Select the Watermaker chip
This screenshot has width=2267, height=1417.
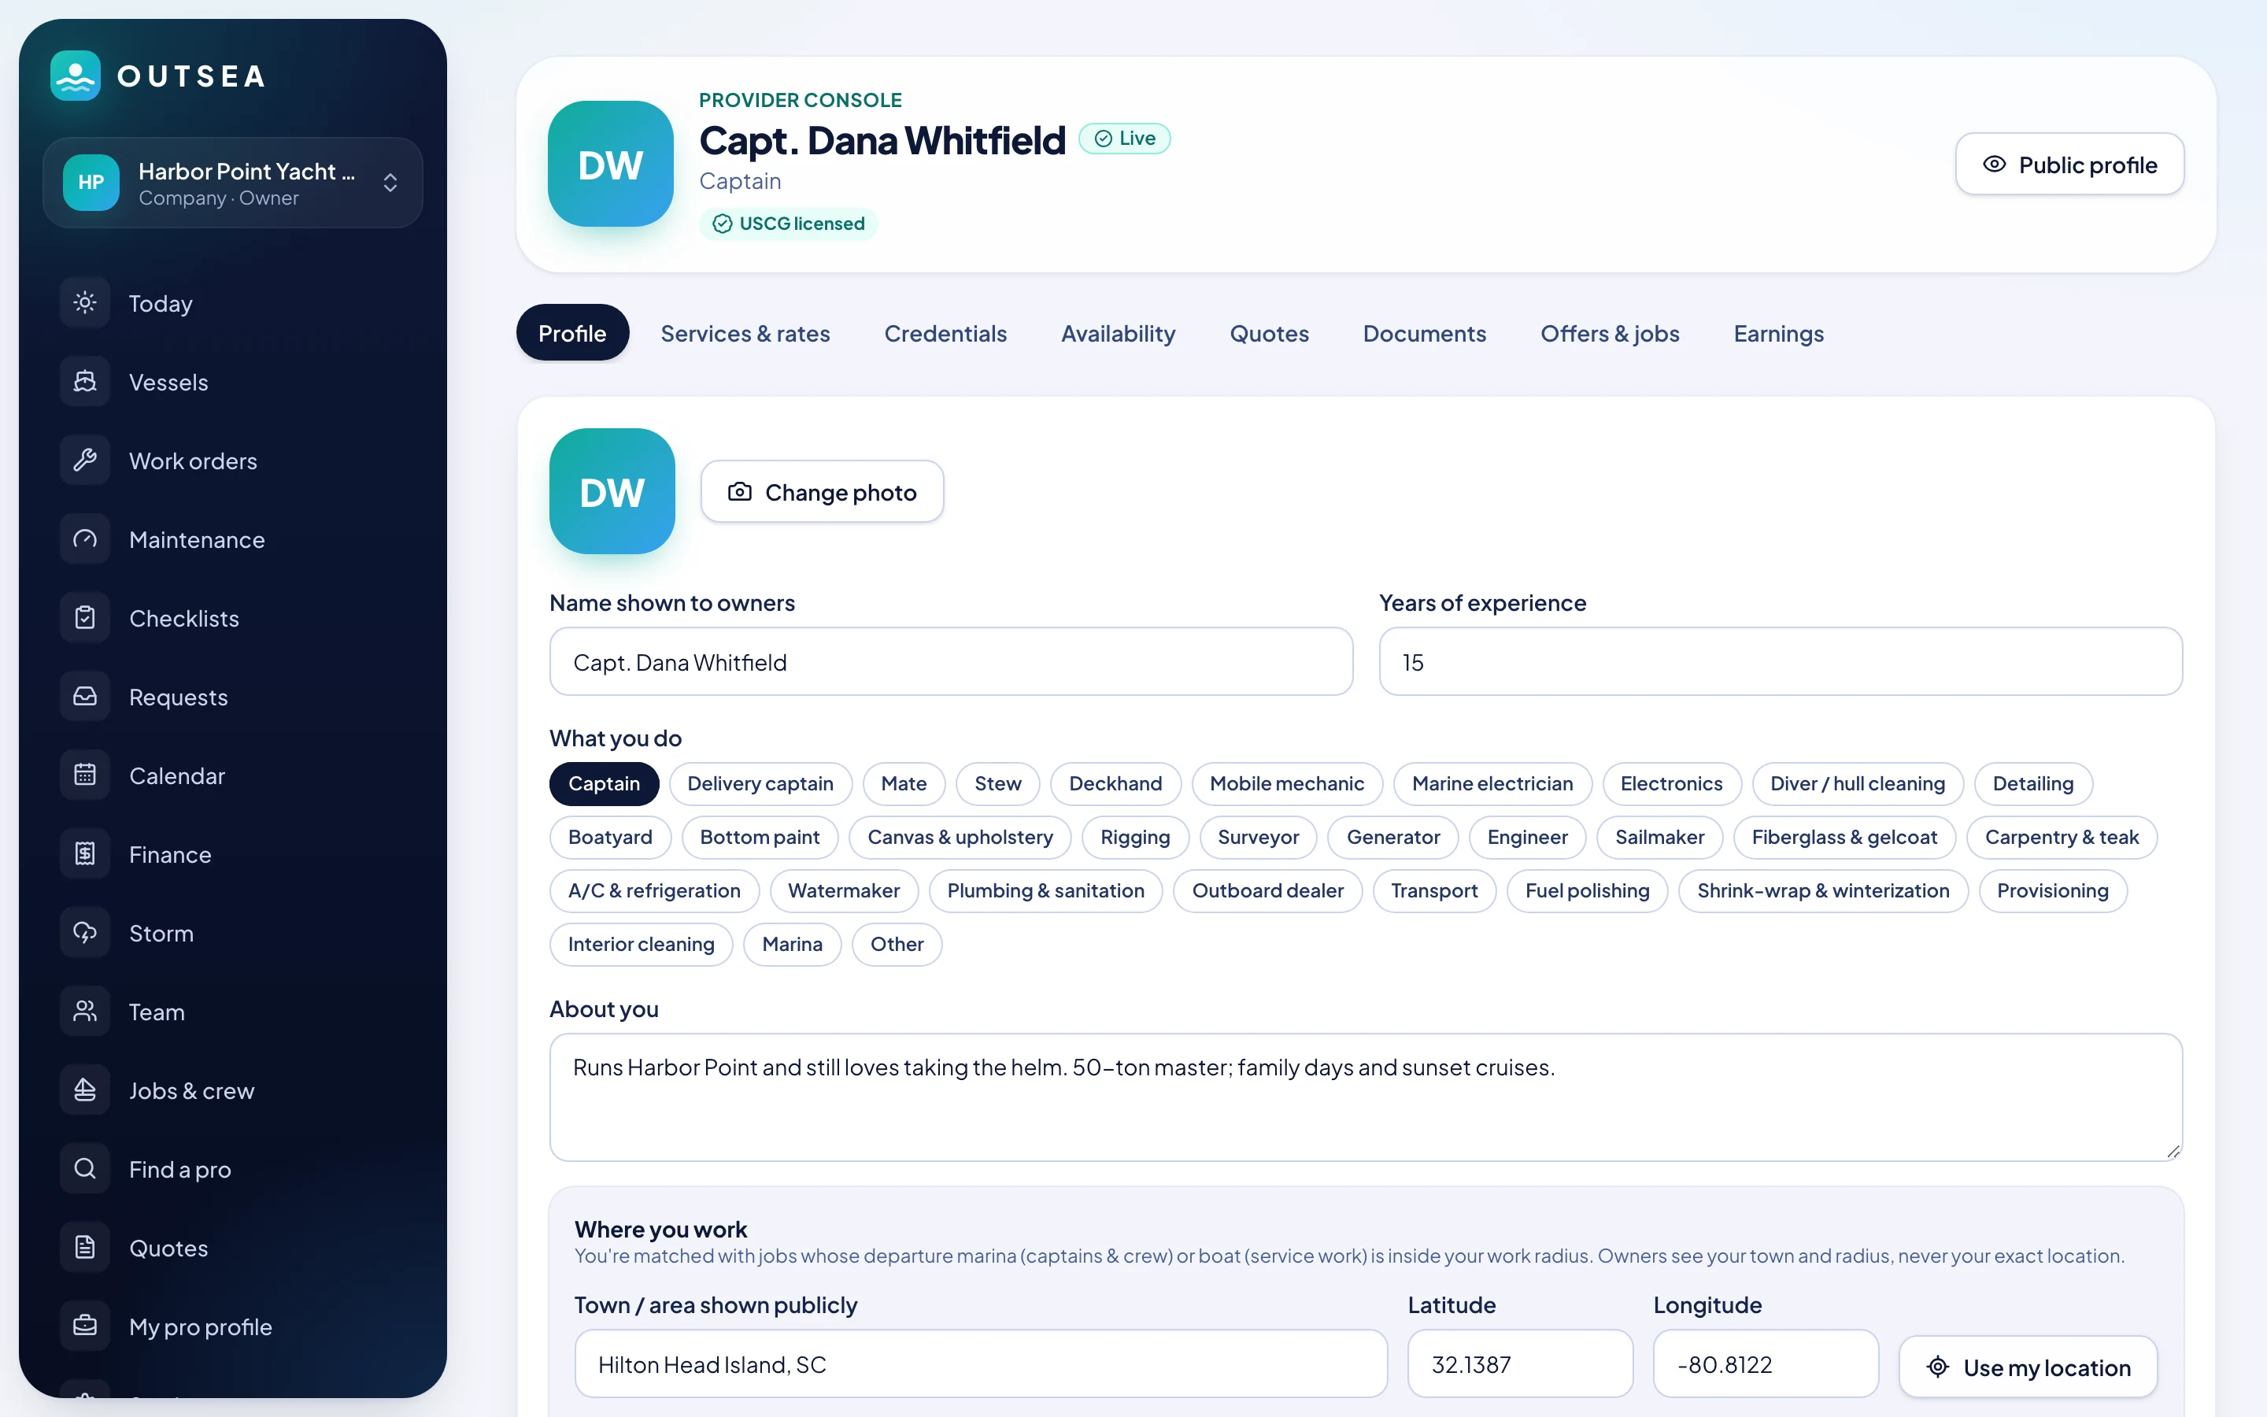(843, 890)
